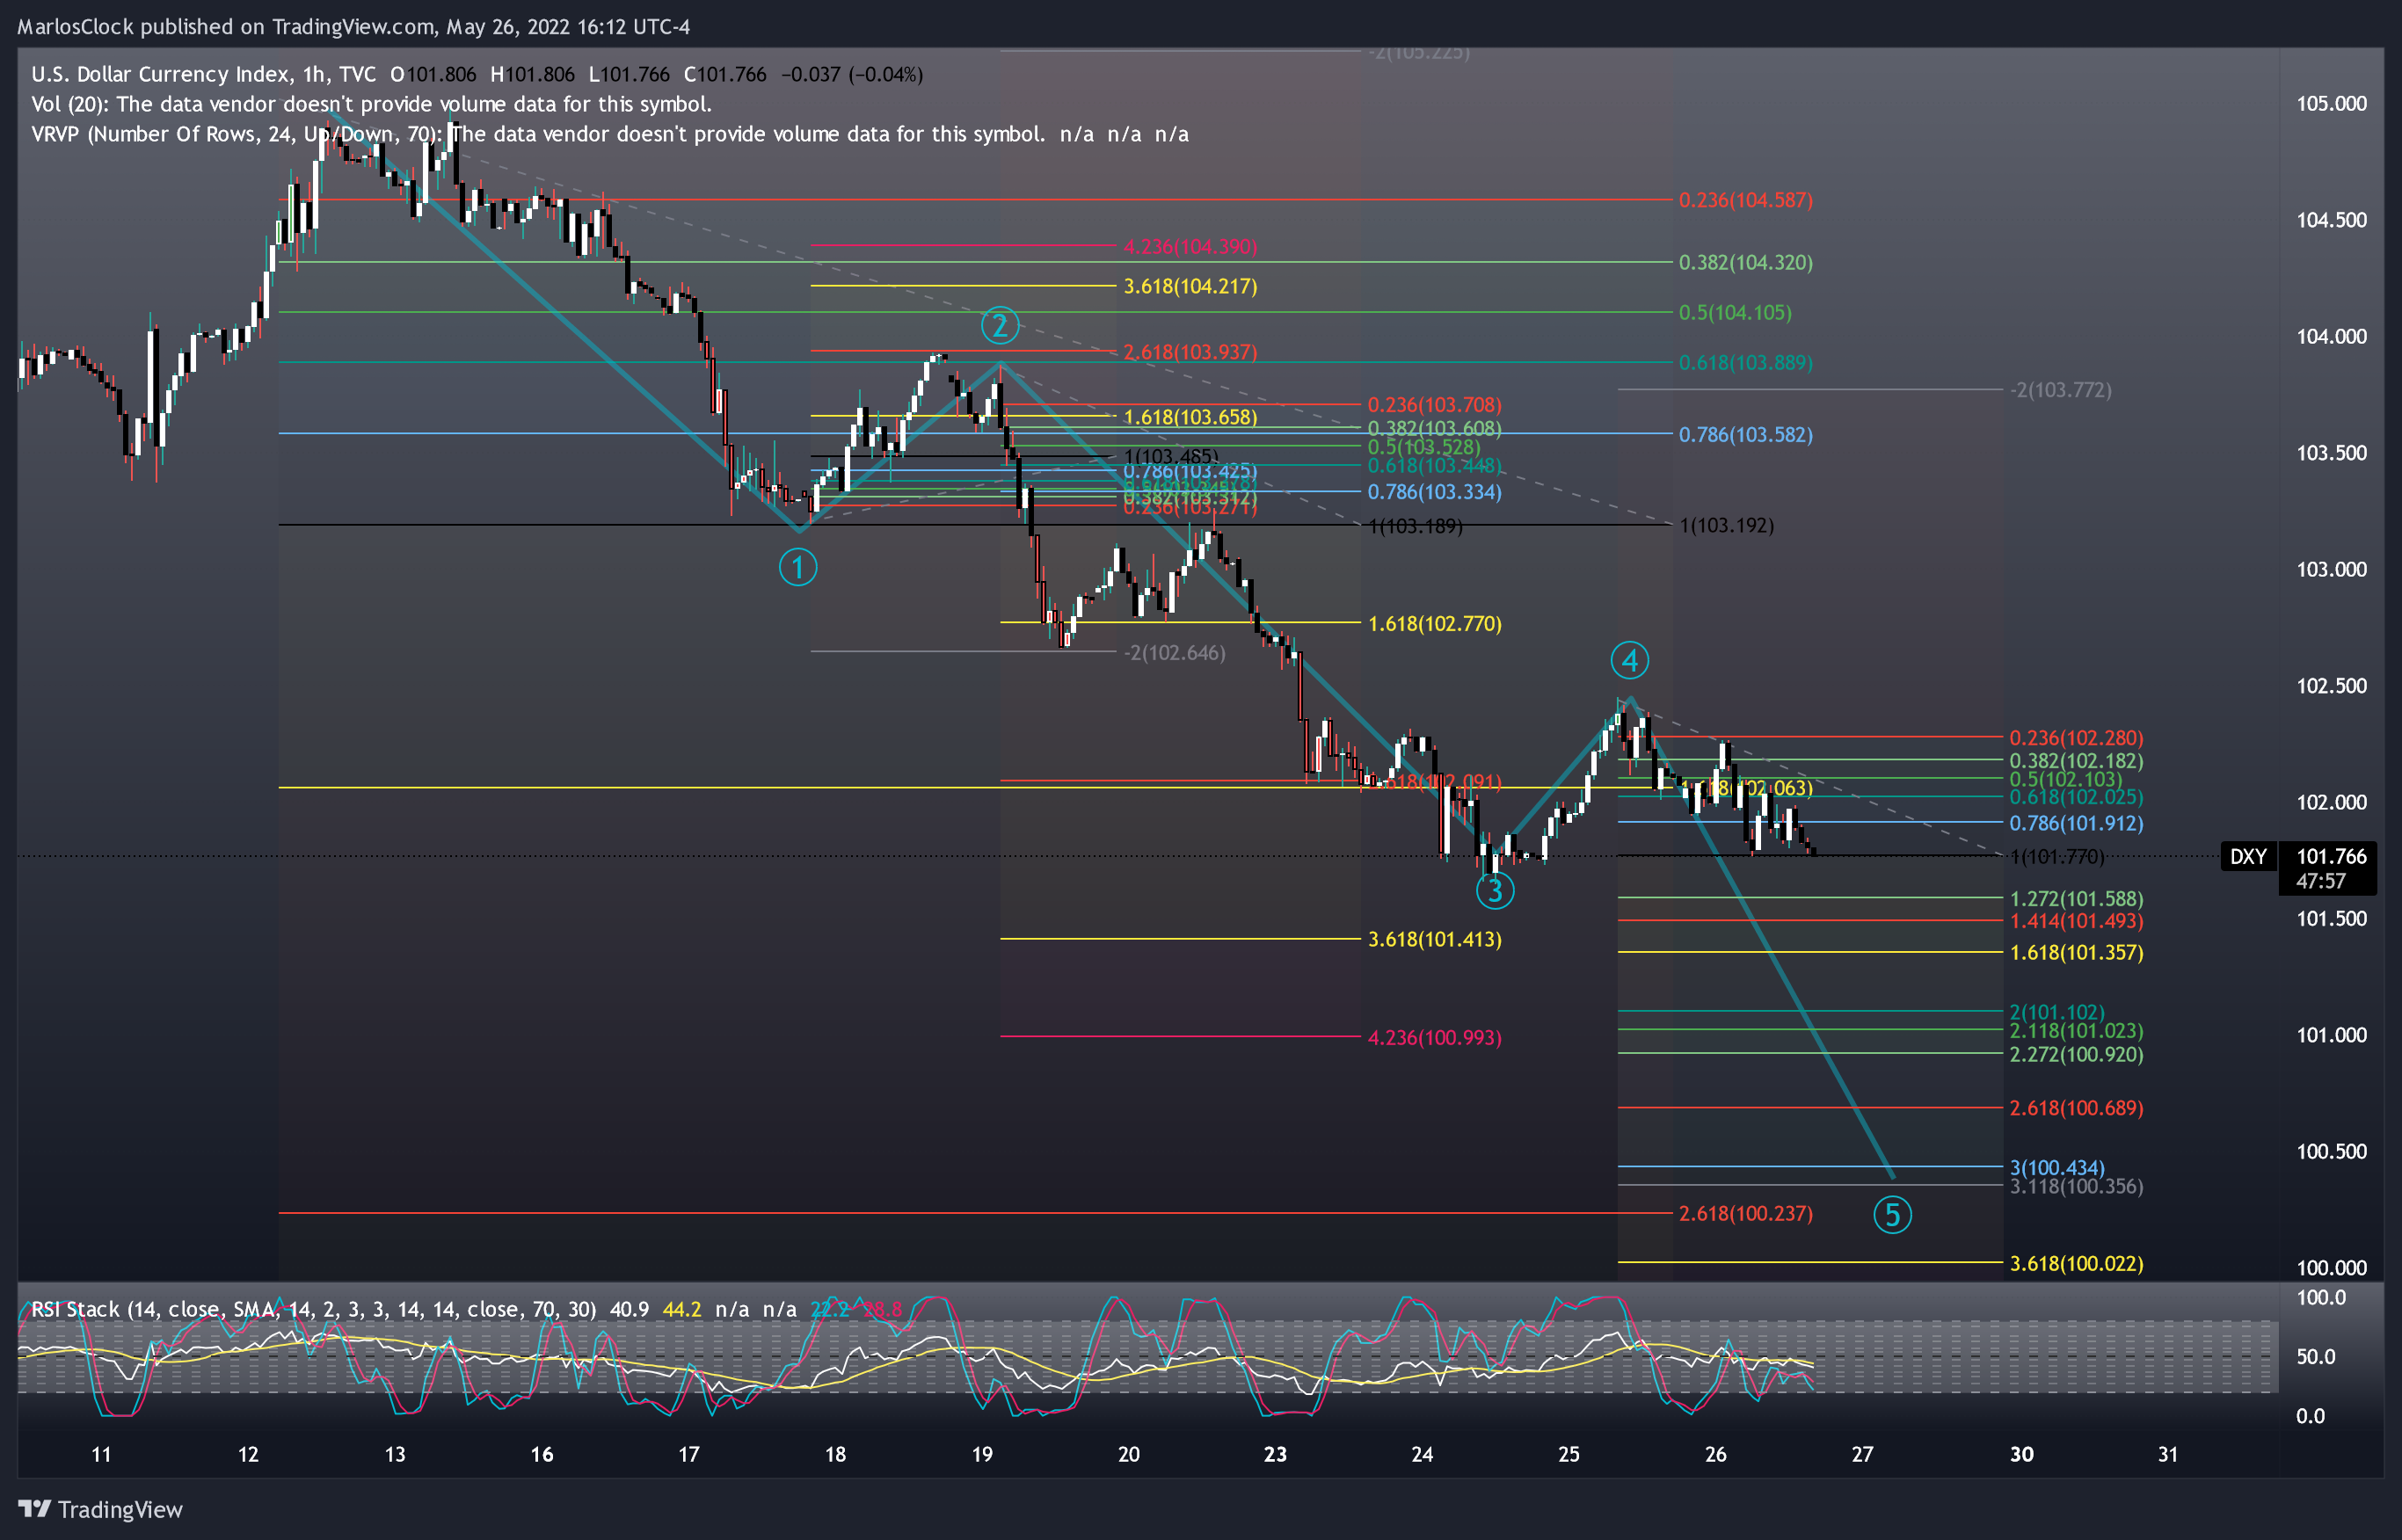
Task: Click the 0.5(104.105) Fibonacci label
Action: click(1735, 312)
